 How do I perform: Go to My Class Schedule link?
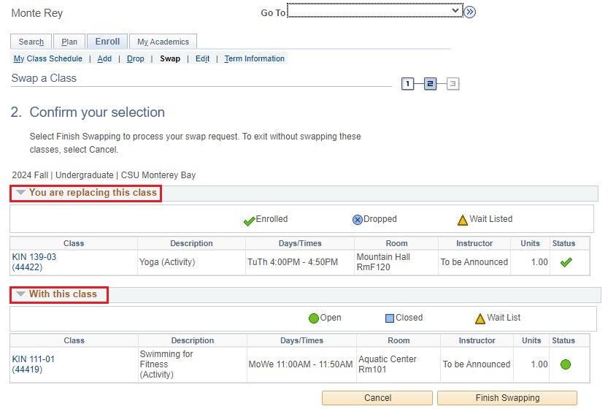tap(48, 59)
